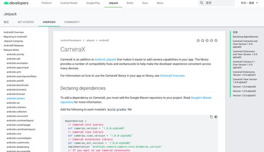Open AndroidX Overview in sidebar
The height and width of the screenshot is (152, 264).
tap(14, 32)
